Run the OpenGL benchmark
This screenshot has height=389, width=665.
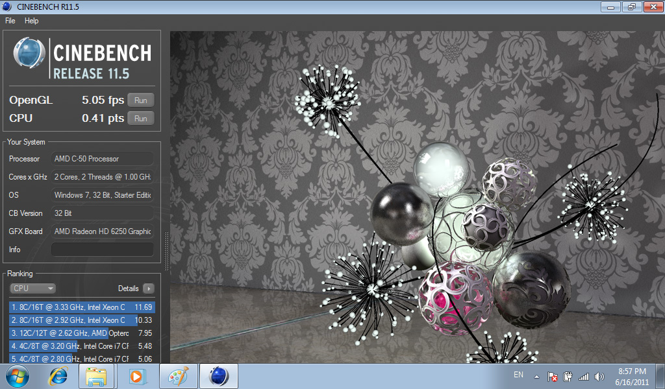click(x=141, y=100)
